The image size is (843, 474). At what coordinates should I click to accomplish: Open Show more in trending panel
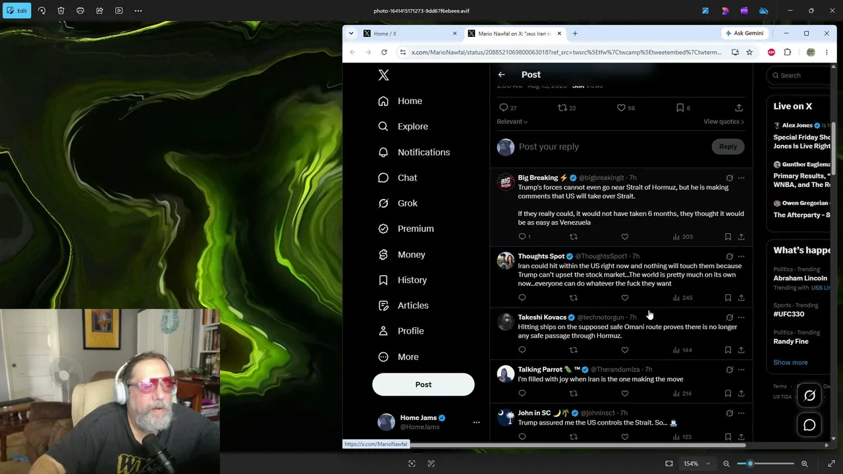pos(790,363)
